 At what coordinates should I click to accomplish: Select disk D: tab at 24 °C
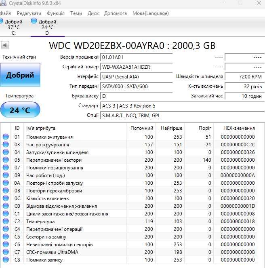[47, 27]
